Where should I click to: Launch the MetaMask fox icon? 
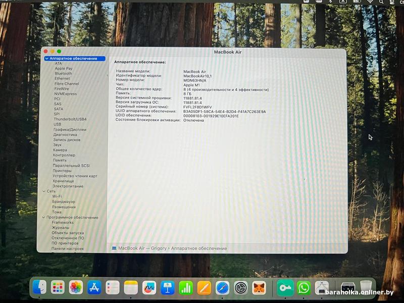click(x=259, y=287)
